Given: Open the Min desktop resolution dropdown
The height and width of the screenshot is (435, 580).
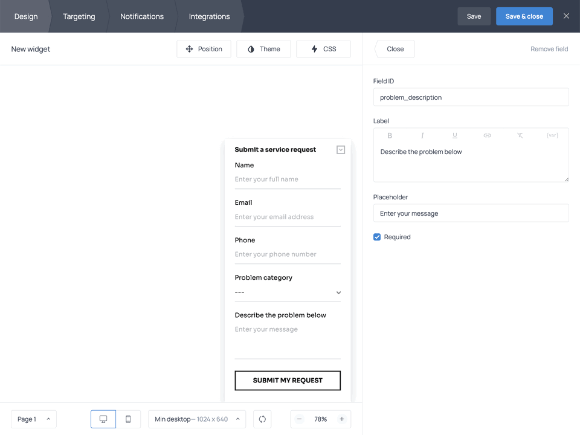Looking at the screenshot, I should tap(196, 419).
